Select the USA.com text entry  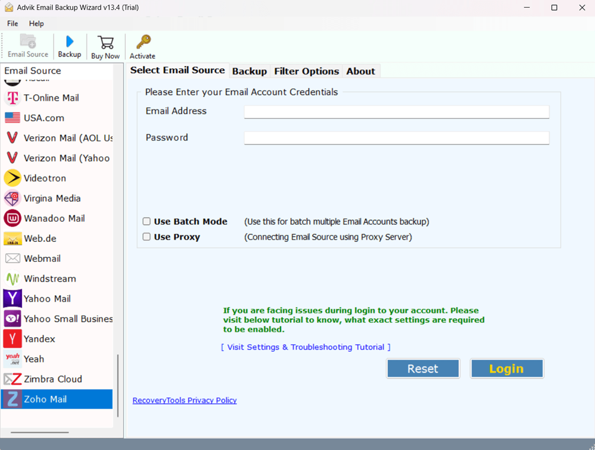(x=44, y=118)
